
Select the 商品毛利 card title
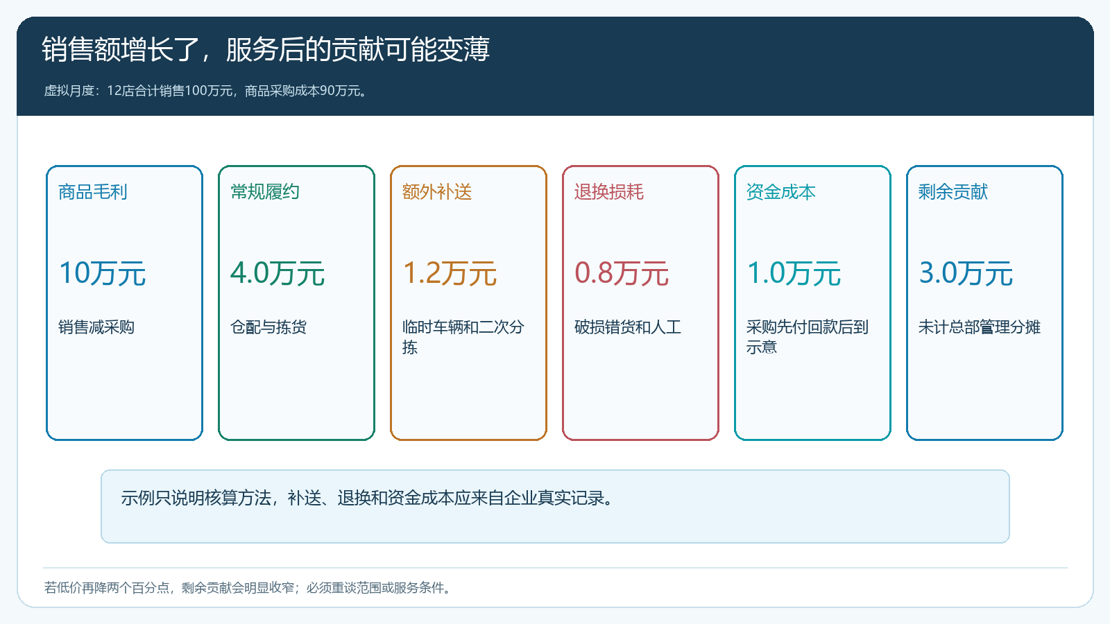pyautogui.click(x=93, y=192)
